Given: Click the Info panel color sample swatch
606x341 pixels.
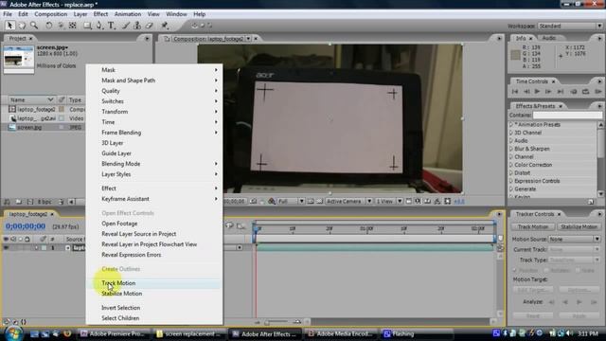Looking at the screenshot, I should (515, 55).
